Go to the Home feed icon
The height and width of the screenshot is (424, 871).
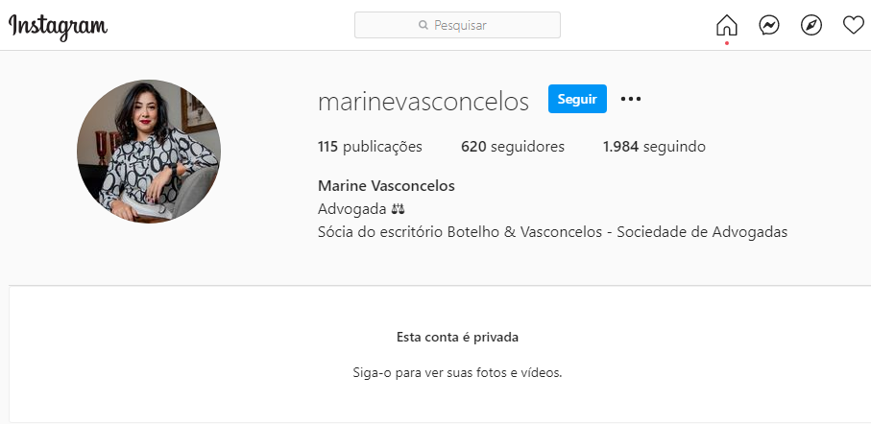point(727,25)
